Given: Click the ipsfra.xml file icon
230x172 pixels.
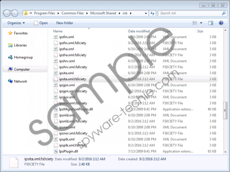Looking at the screenshot, I should click(56, 49).
